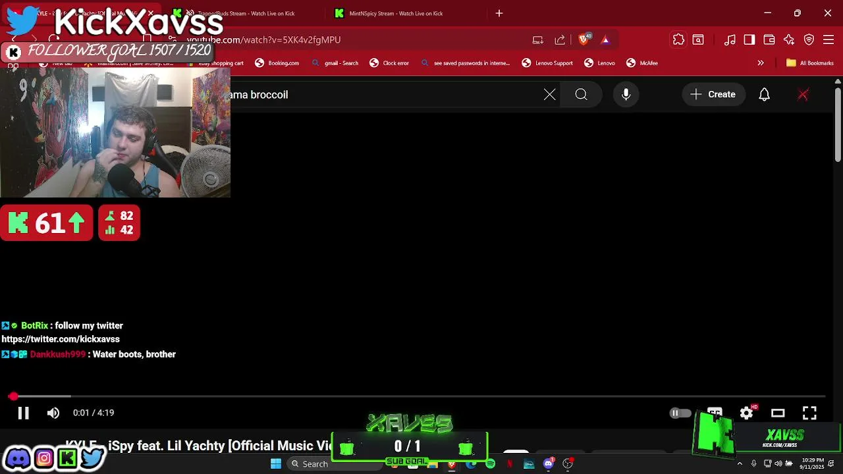Open the Lenovo bookmark

coord(600,63)
